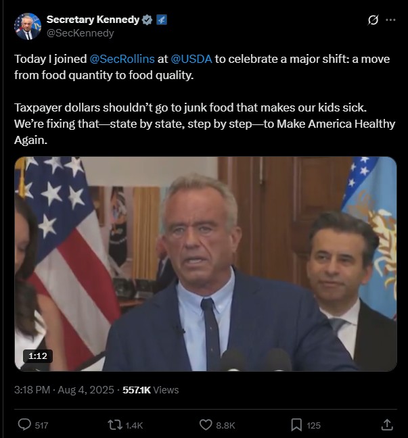
Task: Open Secretary Kennedy profile avatar
Action: [28, 26]
